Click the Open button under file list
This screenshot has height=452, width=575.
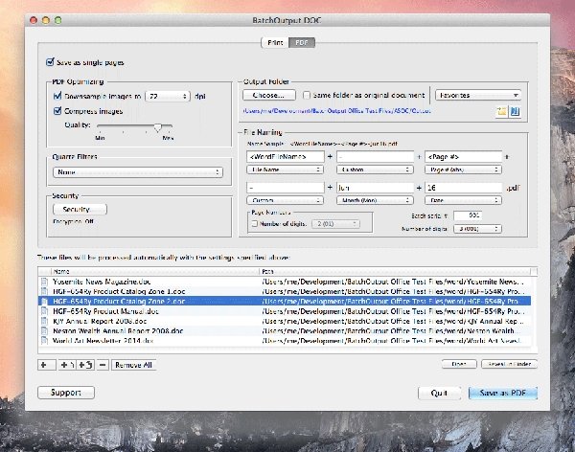pos(459,364)
